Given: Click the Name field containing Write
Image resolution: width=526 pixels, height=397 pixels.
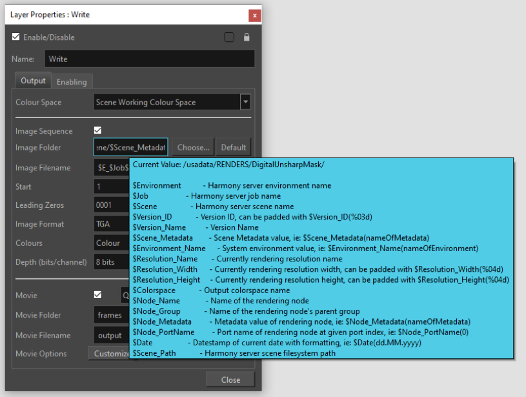Looking at the screenshot, I should pyautogui.click(x=150, y=59).
